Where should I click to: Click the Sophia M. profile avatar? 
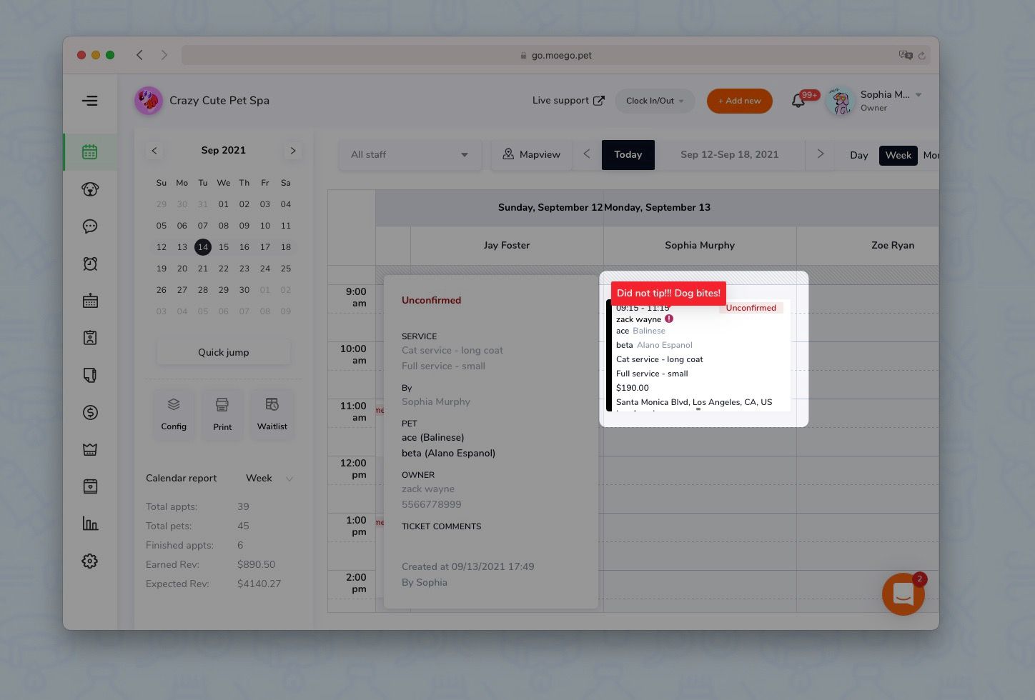pos(840,101)
